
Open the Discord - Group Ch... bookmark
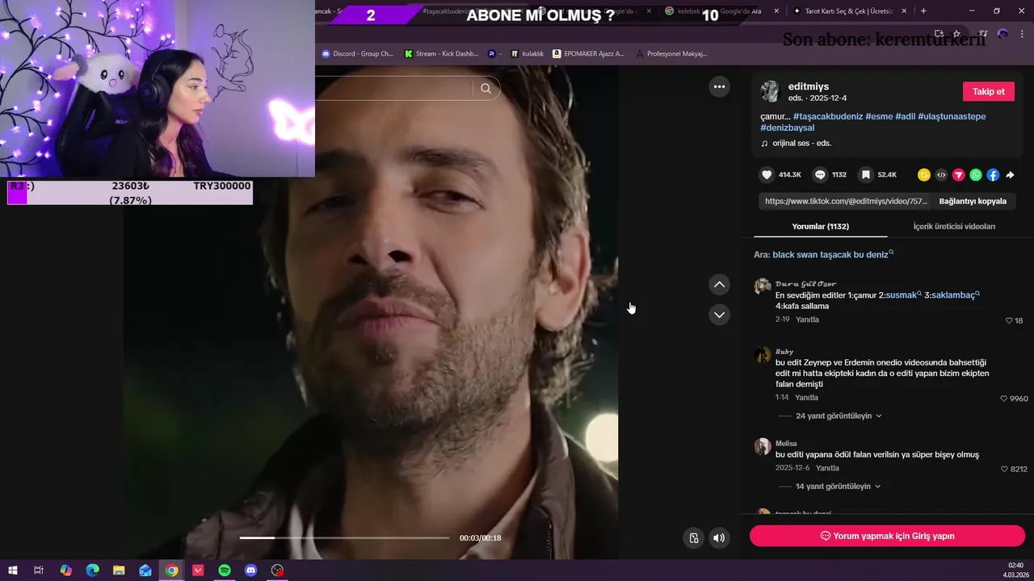click(x=357, y=53)
